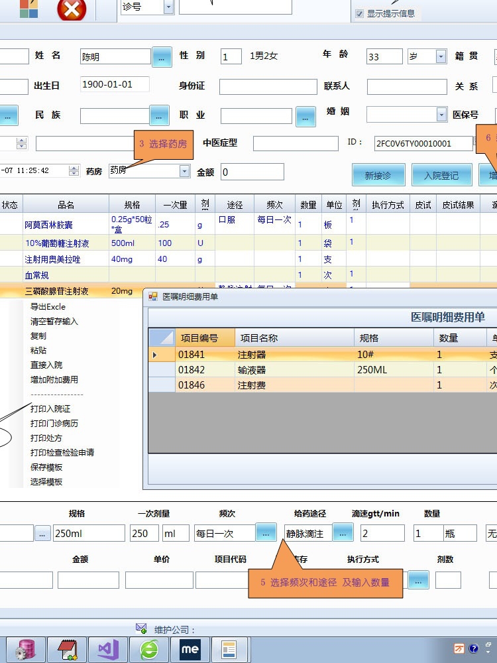This screenshot has width=497, height=663.
Task: Click the browse button next to 静脉滴注
Action: [343, 533]
